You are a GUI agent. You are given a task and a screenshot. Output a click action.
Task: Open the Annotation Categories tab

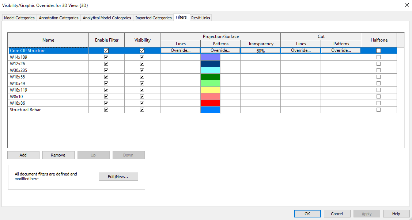58,18
